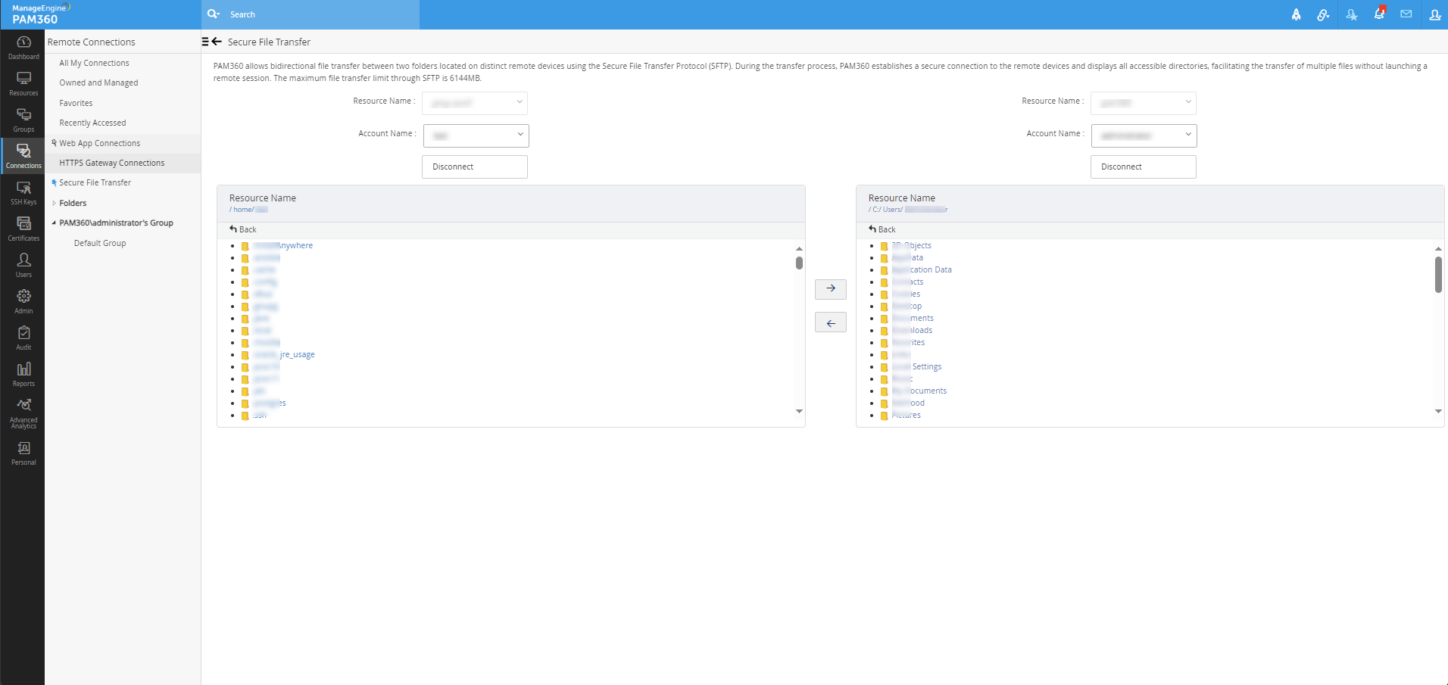Collapse the PAM360\administrator's Group node
This screenshot has height=685, width=1448.
54,223
